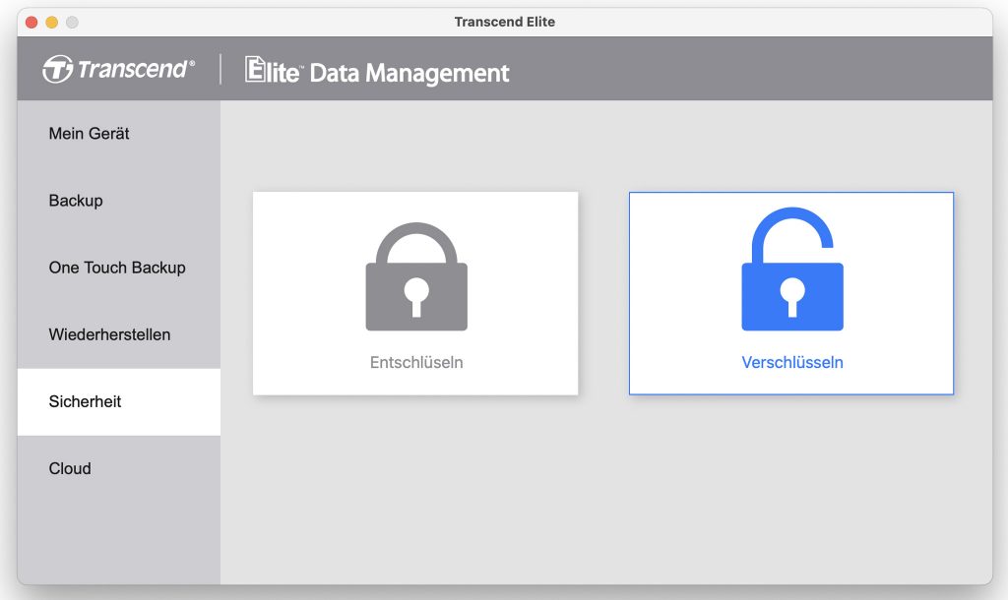
Task: Click the keyhole on blue padlock
Action: click(x=792, y=297)
